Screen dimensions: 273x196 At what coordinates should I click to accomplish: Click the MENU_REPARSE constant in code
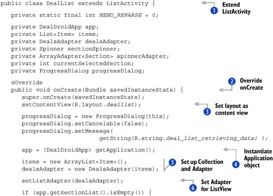pos(120,15)
